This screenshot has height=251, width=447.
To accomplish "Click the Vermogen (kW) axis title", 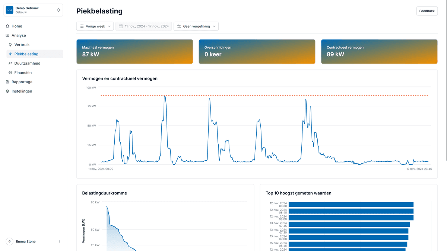I will (84, 232).
